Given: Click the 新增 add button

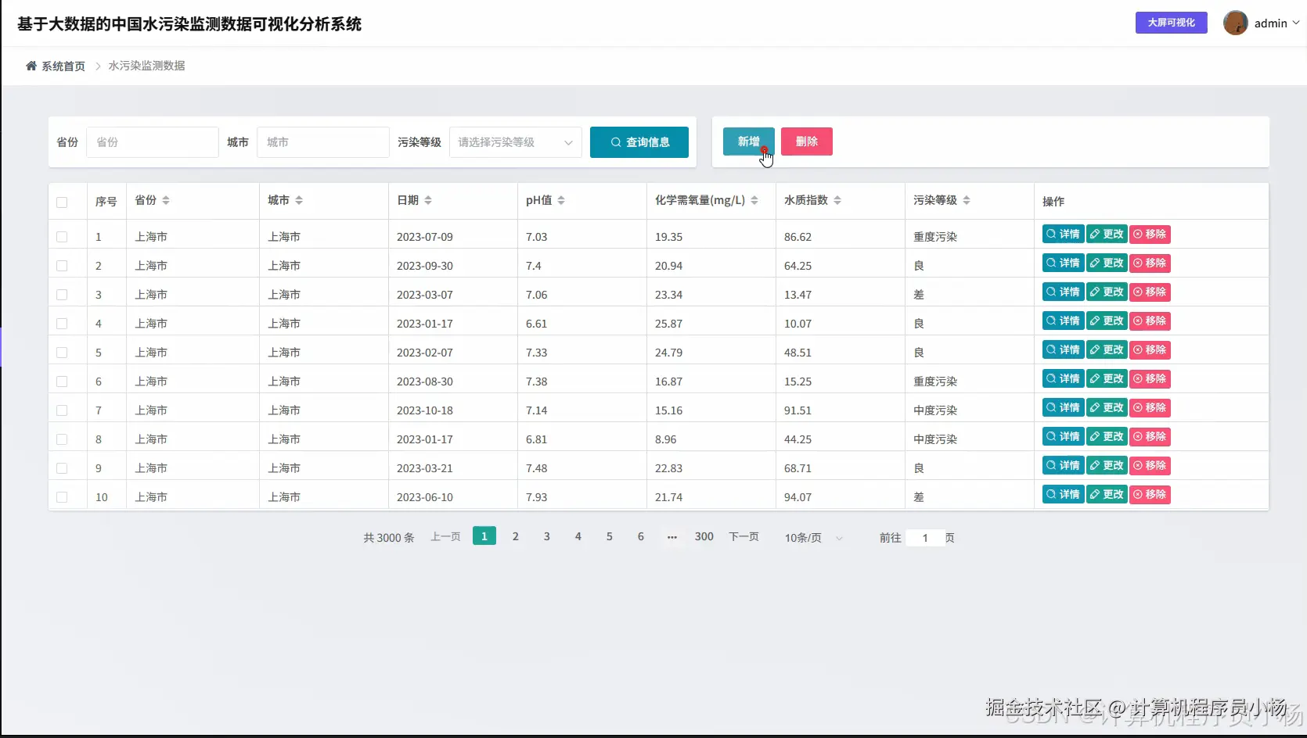Looking at the screenshot, I should [x=749, y=142].
